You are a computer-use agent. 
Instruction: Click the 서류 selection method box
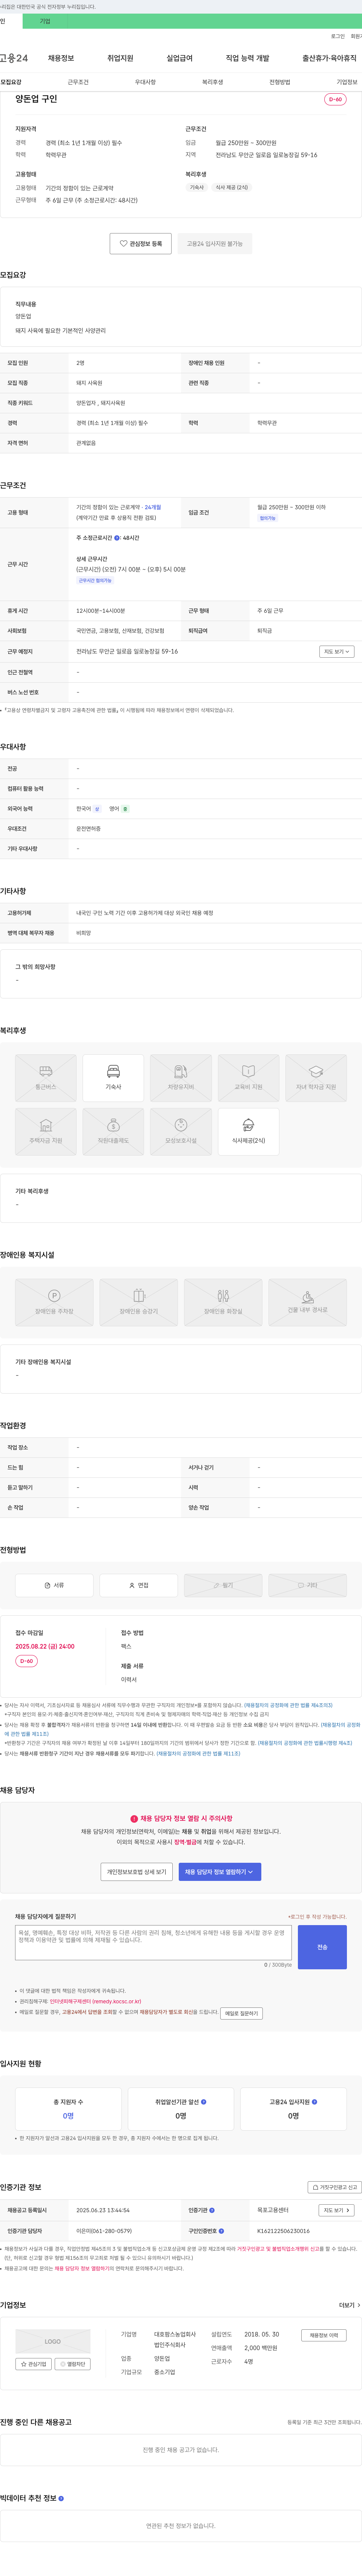[x=54, y=1585]
